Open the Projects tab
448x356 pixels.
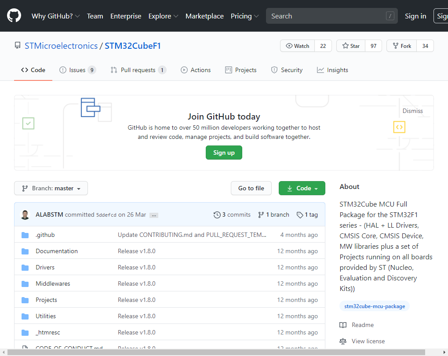[x=241, y=70]
